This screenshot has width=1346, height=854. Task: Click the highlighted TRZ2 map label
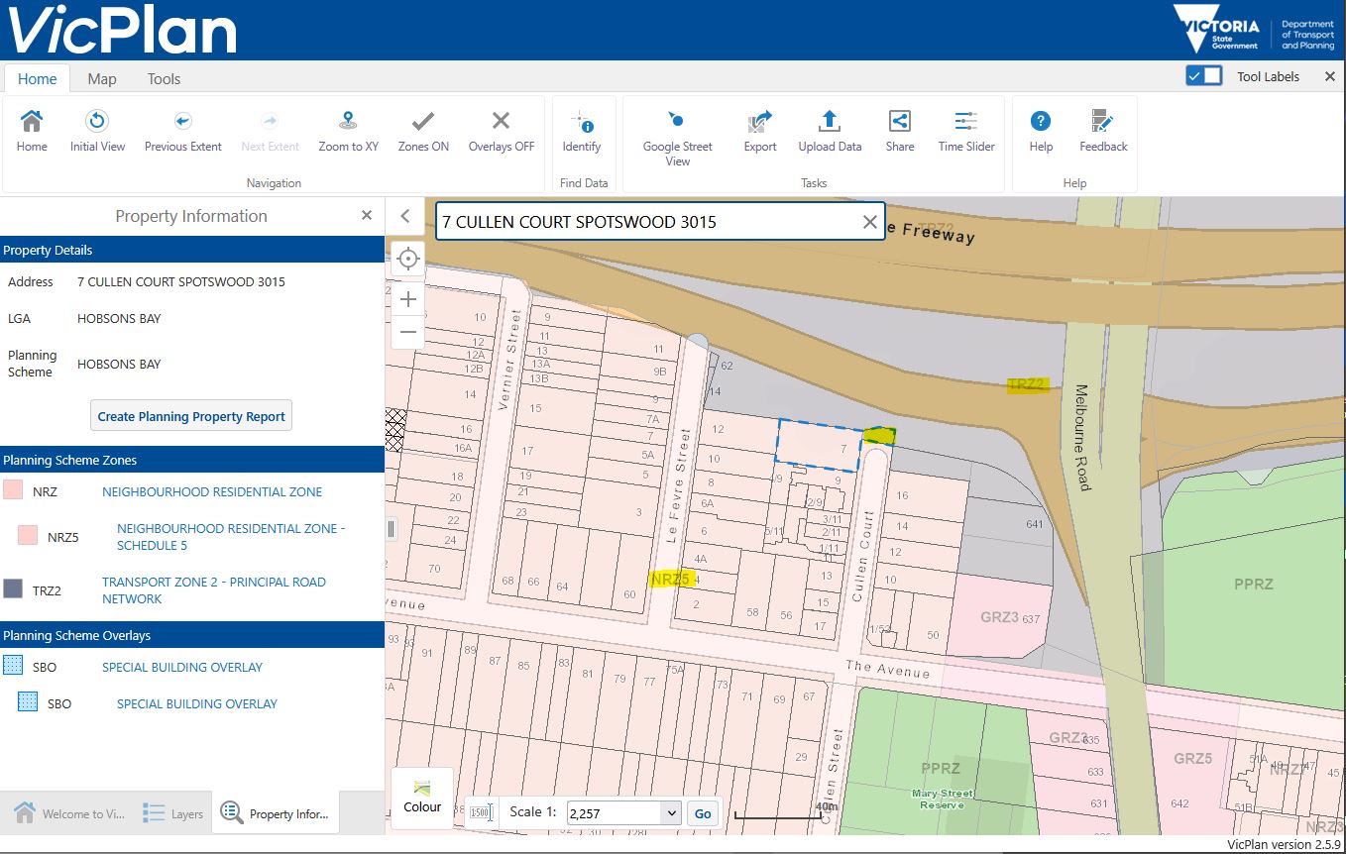click(x=1027, y=385)
